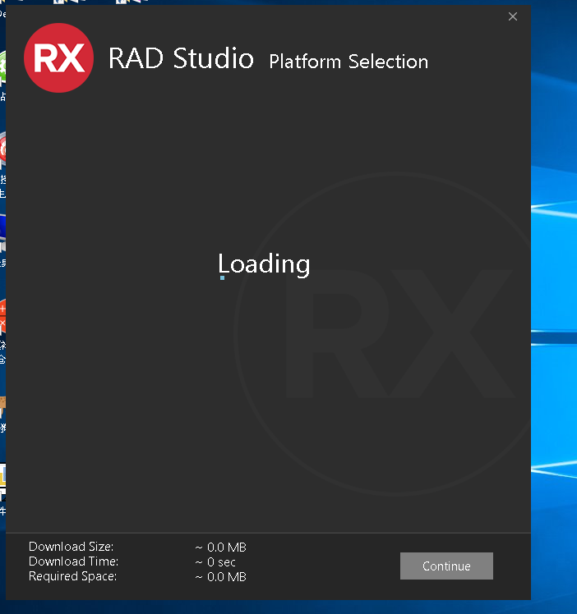This screenshot has width=577, height=614.
Task: Click the red and blue desktop icon at left edge
Action: click(x=2, y=316)
